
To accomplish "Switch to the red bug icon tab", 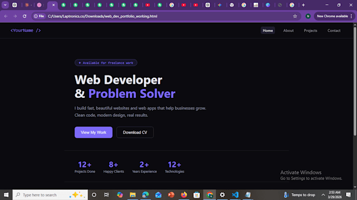I will 27,5.
